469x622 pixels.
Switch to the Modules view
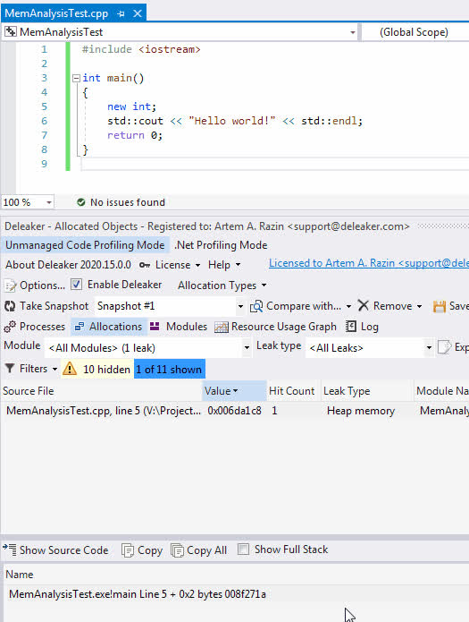pos(187,327)
